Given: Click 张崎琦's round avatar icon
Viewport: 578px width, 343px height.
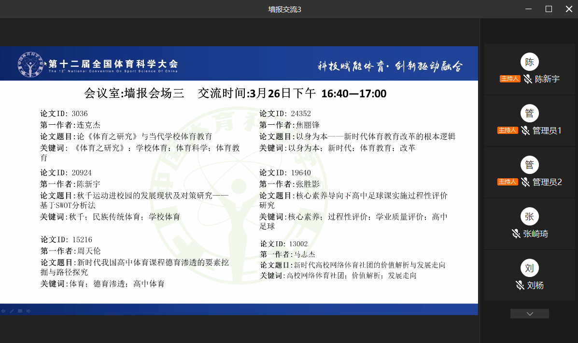Looking at the screenshot, I should coord(529,217).
